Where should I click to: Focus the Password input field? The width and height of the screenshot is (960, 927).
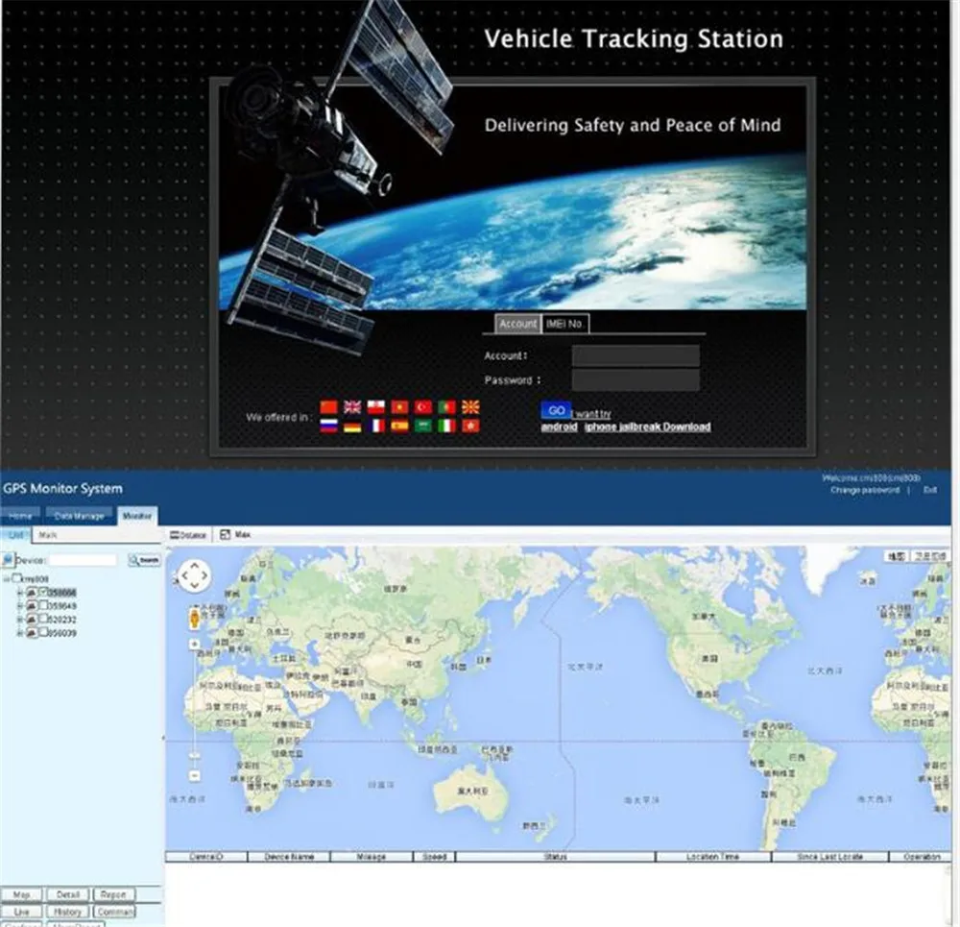636,379
